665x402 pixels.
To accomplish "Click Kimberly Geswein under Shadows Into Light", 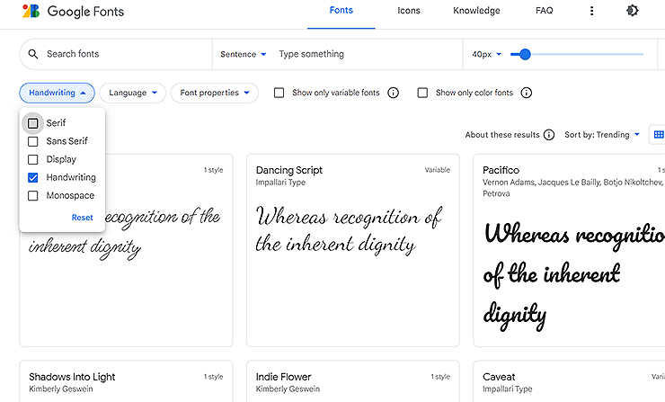I will 60,389.
